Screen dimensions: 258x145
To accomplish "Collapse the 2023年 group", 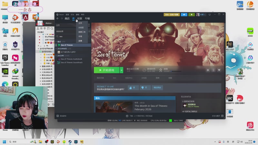I will coord(56,55).
